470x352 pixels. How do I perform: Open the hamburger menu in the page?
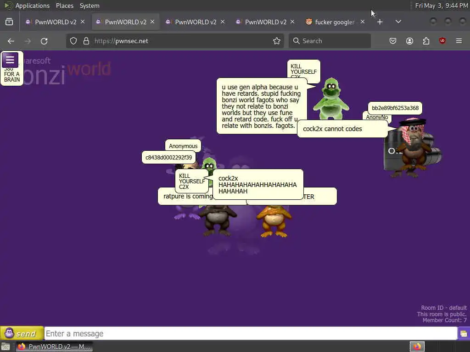(10, 60)
